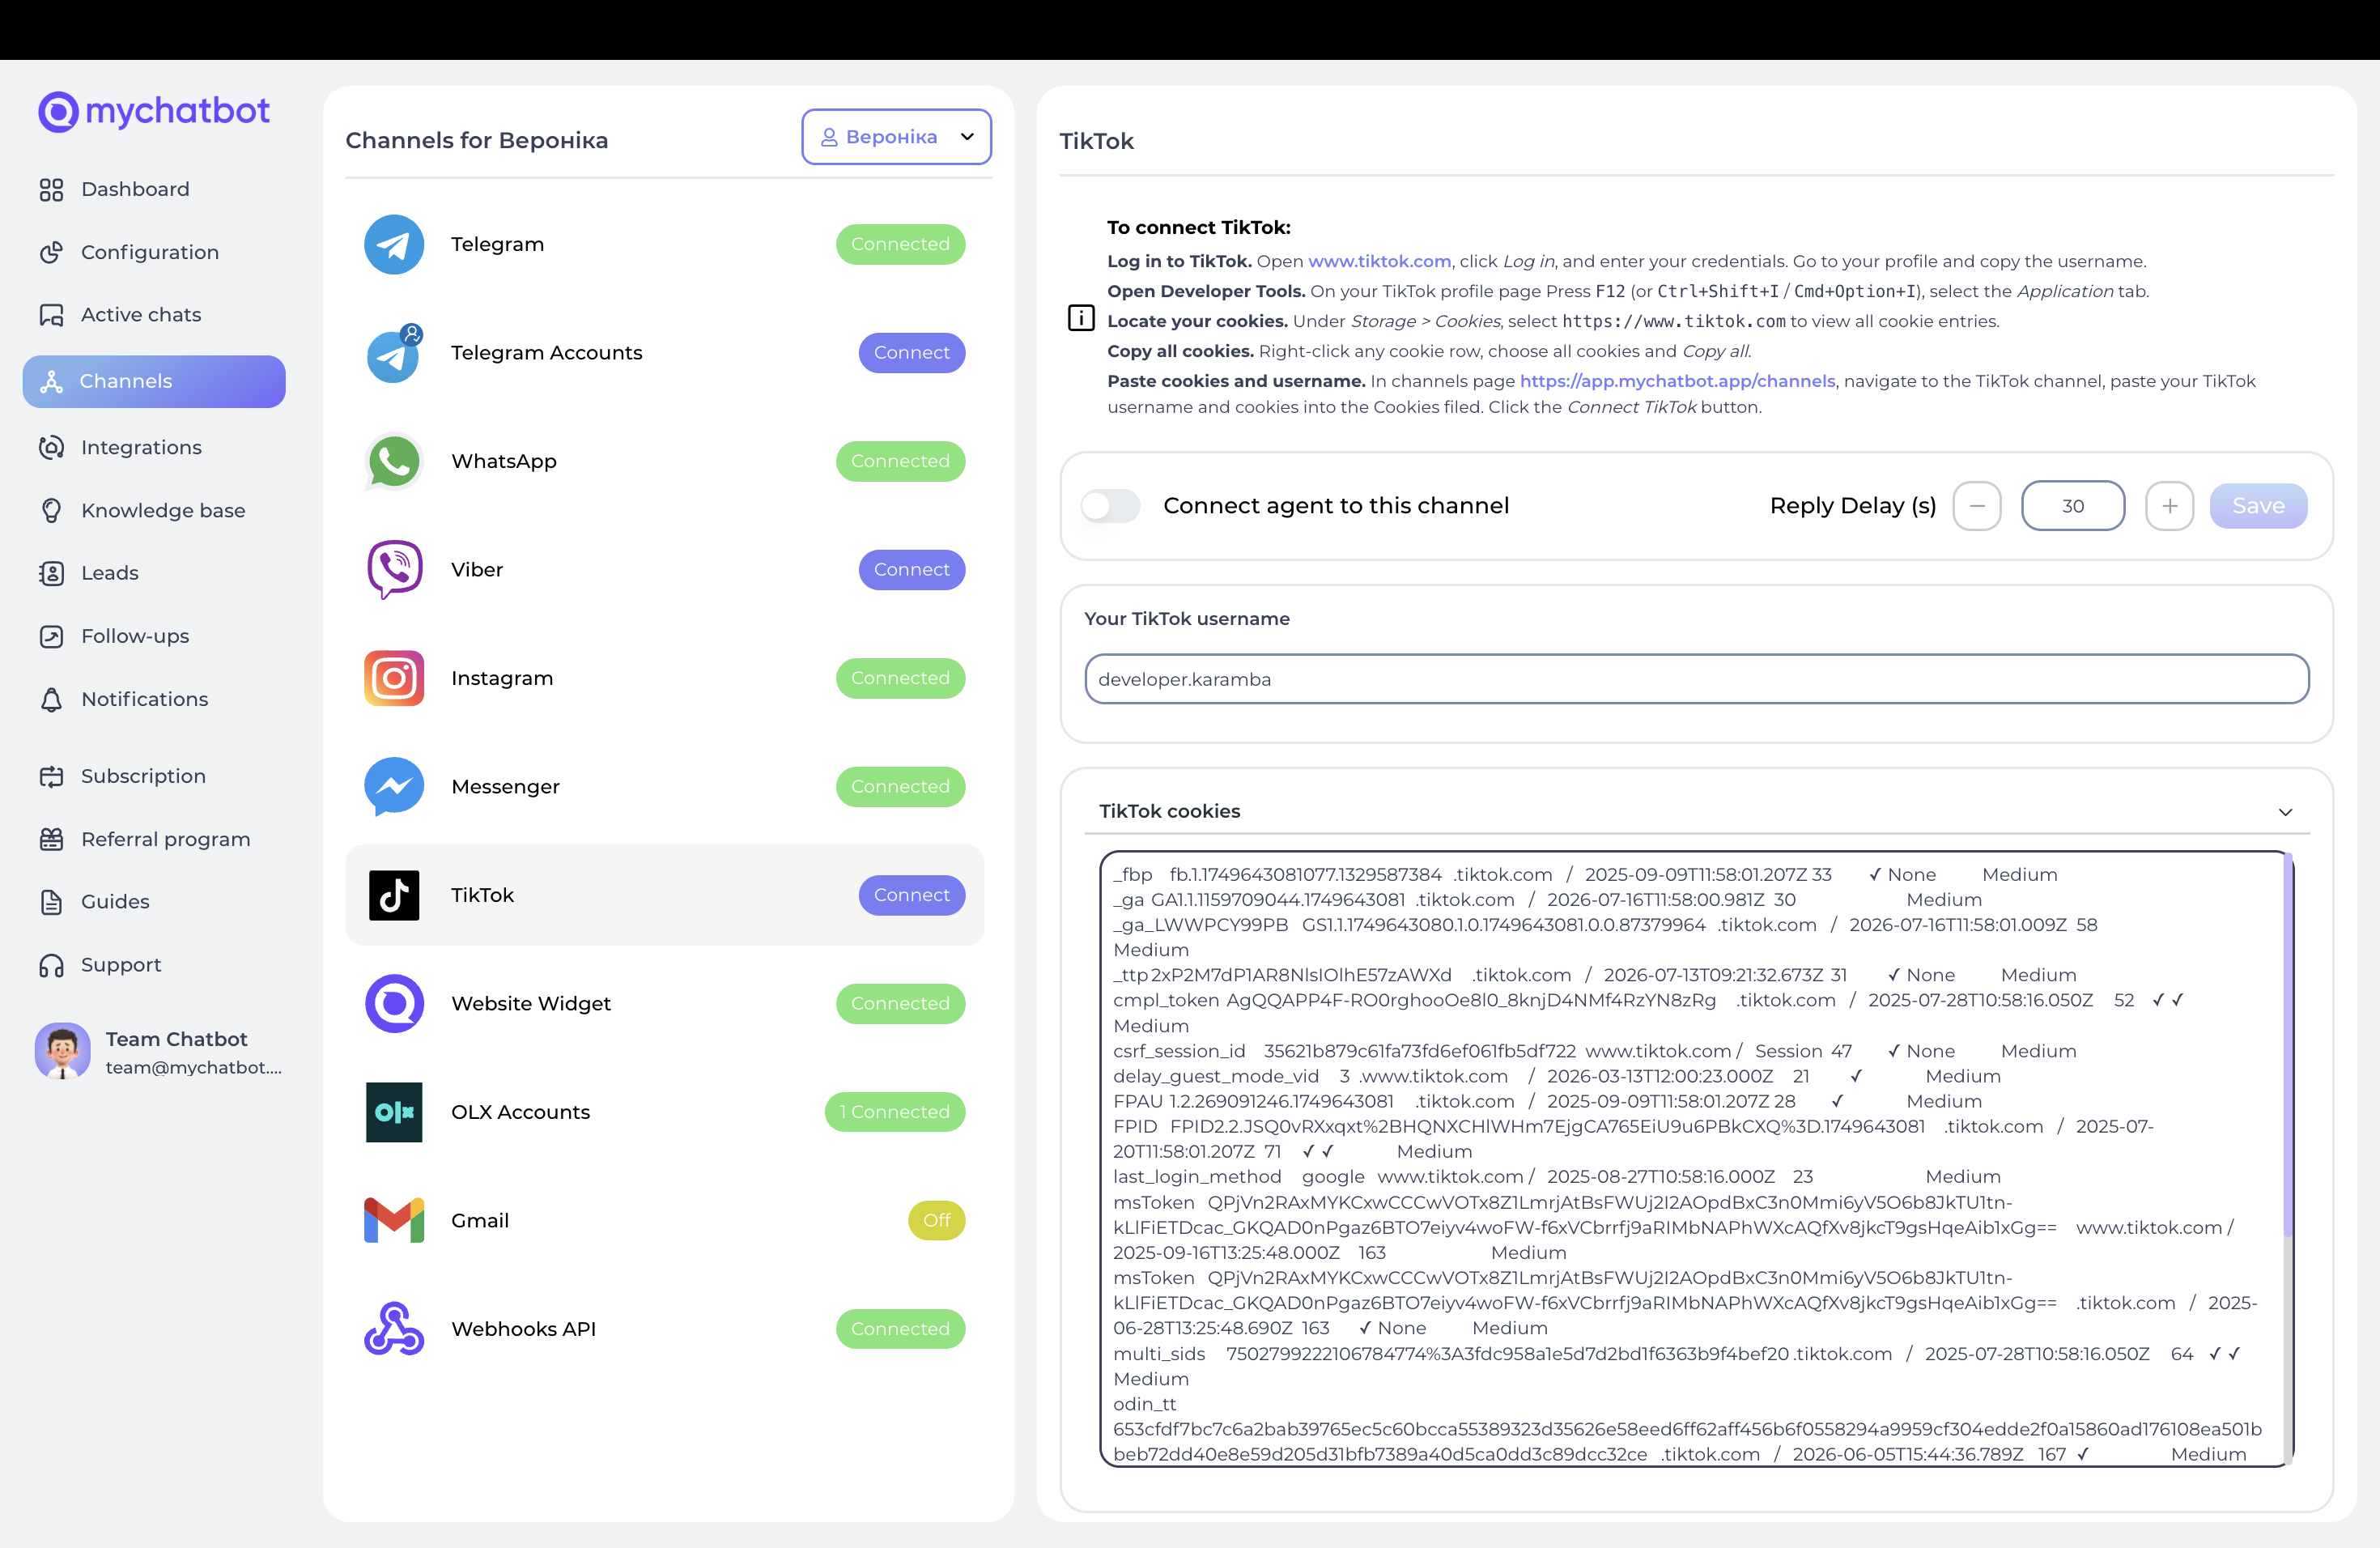Viewport: 2380px width, 1548px height.
Task: Click the Viber channel icon
Action: click(x=393, y=569)
